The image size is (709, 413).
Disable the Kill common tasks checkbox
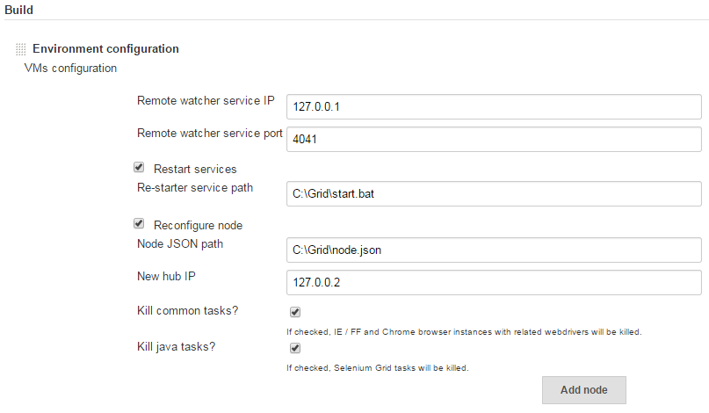pos(295,312)
